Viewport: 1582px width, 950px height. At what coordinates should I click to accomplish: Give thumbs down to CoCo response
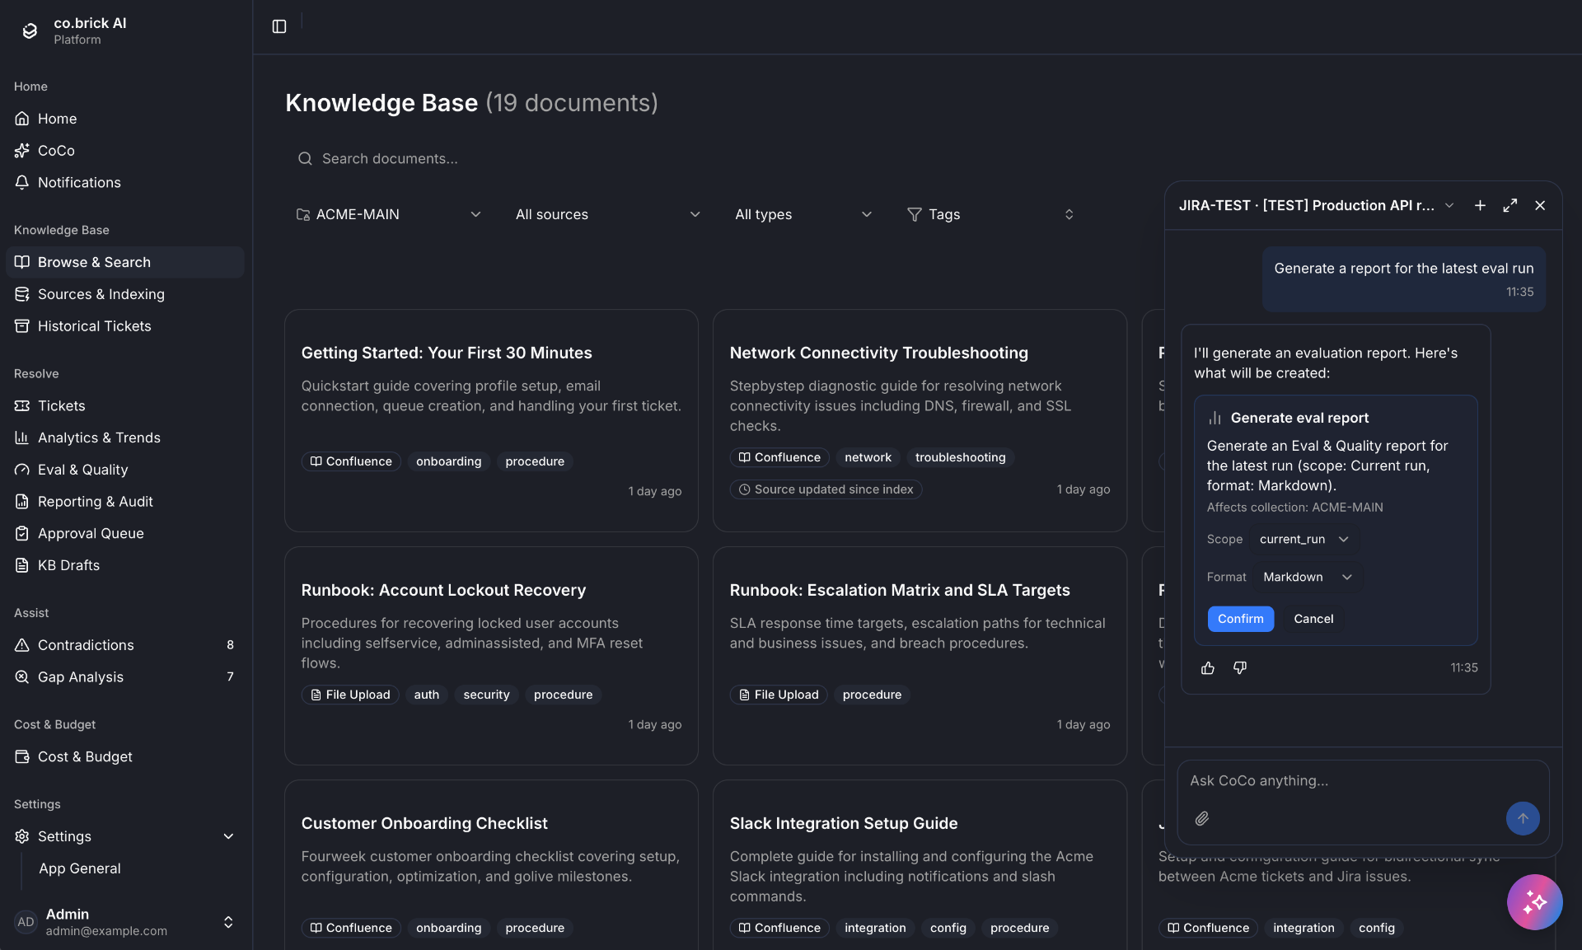click(1239, 668)
